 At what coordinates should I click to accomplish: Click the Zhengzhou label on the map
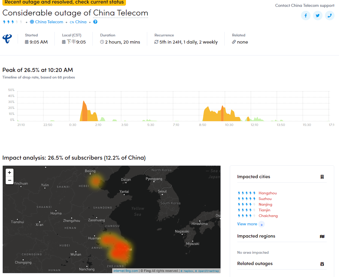coord(72,221)
